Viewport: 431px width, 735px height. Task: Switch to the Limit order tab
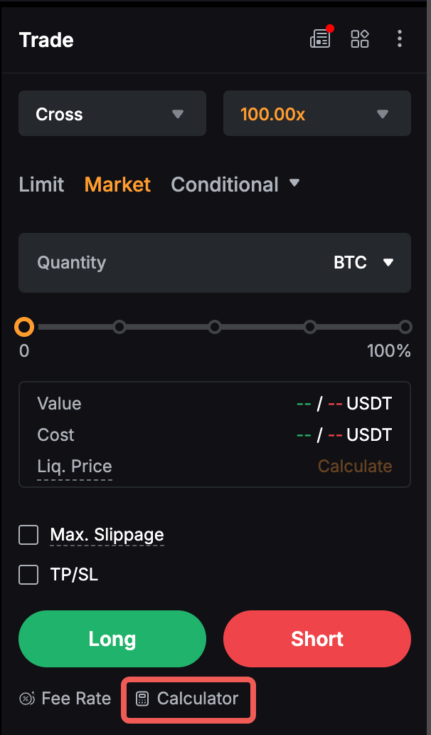41,184
